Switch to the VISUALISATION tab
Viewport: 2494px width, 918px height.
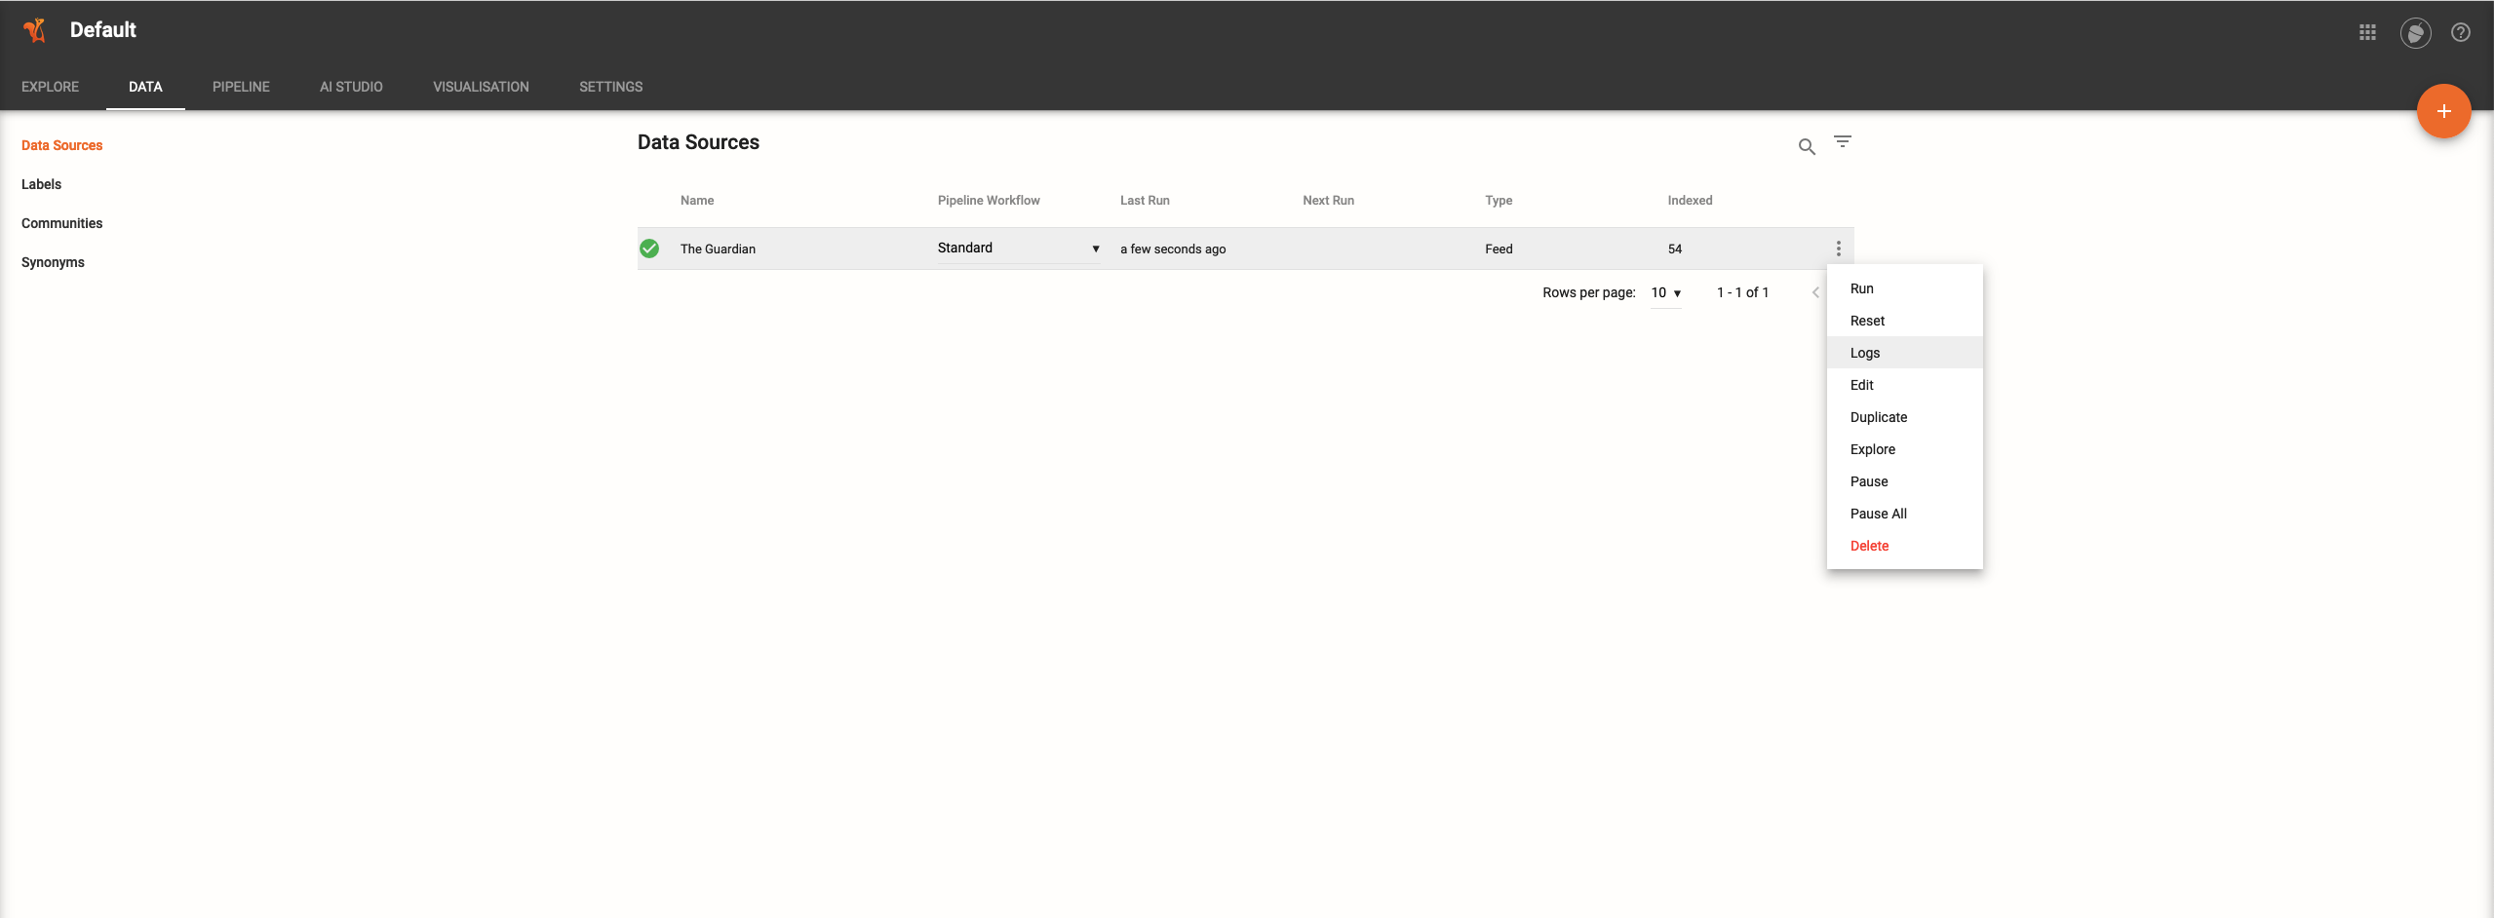[481, 87]
